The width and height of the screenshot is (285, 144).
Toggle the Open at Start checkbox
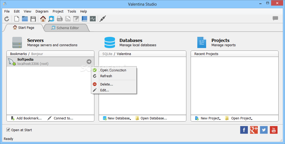click(8, 130)
